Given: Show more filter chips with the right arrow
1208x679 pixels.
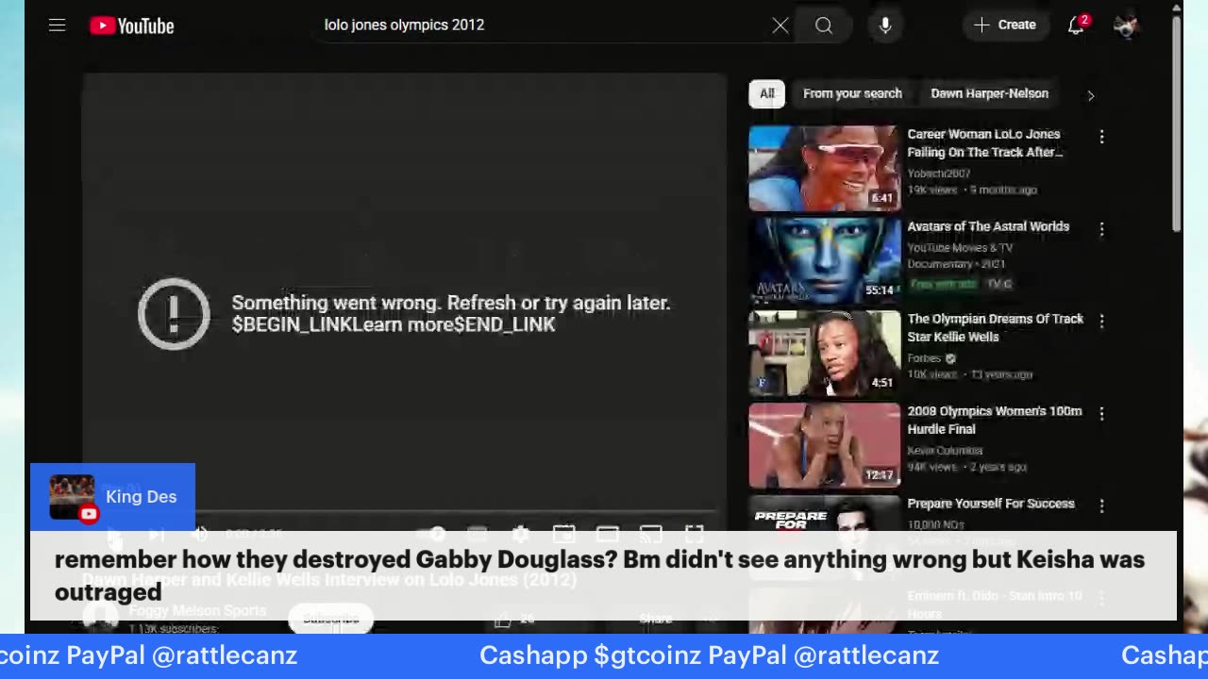Looking at the screenshot, I should (1091, 94).
